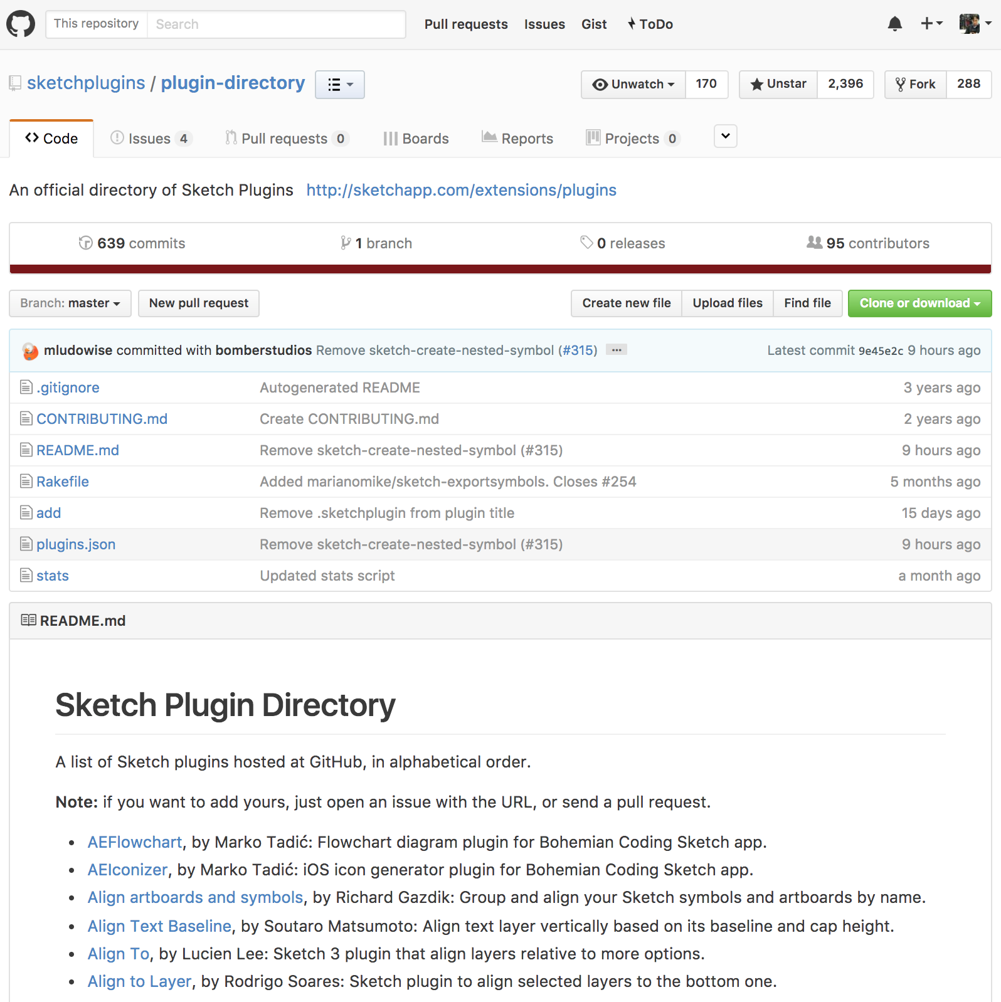Click the repository book icon
Screen dimensions: 1001x1002
tap(15, 83)
